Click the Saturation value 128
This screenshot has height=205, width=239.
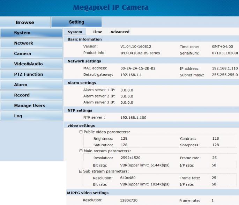pyautogui.click(x=124, y=145)
